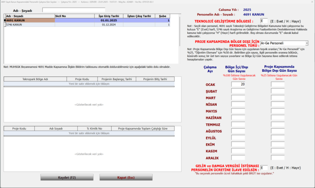This screenshot has width=315, height=188.
Task: Click the İşe Giriş Tarihi cell 01.01.2025
Action: (109, 20)
